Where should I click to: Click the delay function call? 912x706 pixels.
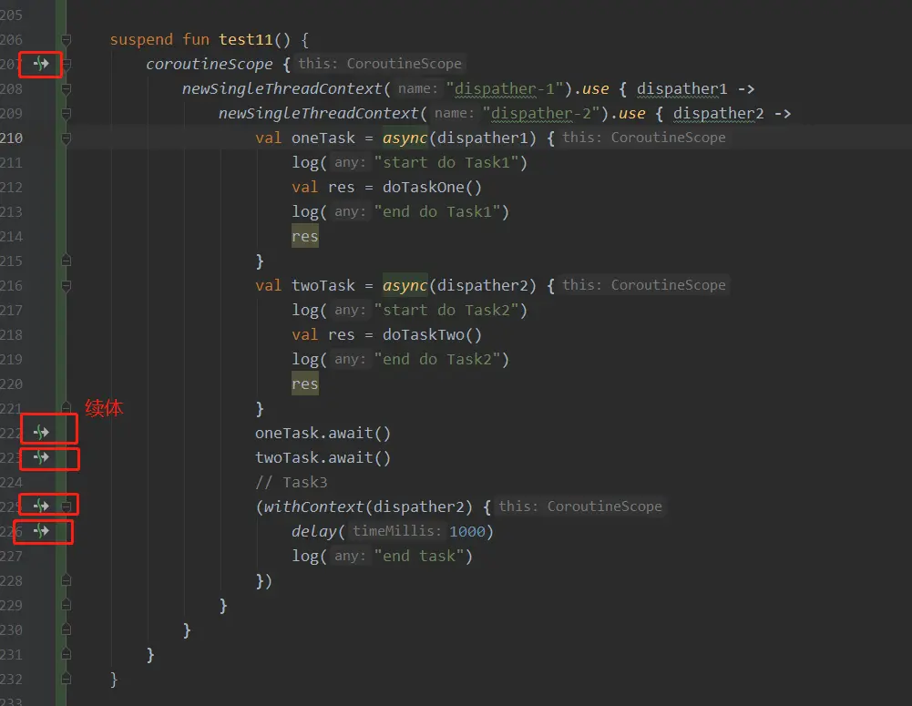(x=313, y=531)
